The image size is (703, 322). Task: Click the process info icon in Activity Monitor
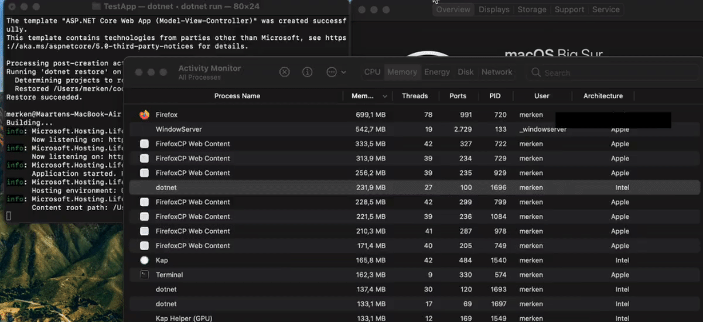click(x=307, y=72)
